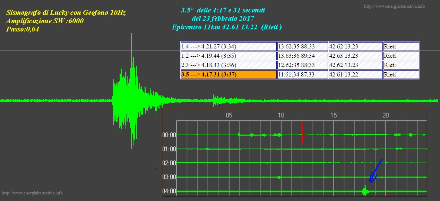This screenshot has width=440, height=201.
Task: Click the 'Epicentro 11km 42.61 13.22 (Rieti)' line
Action: coord(227,27)
